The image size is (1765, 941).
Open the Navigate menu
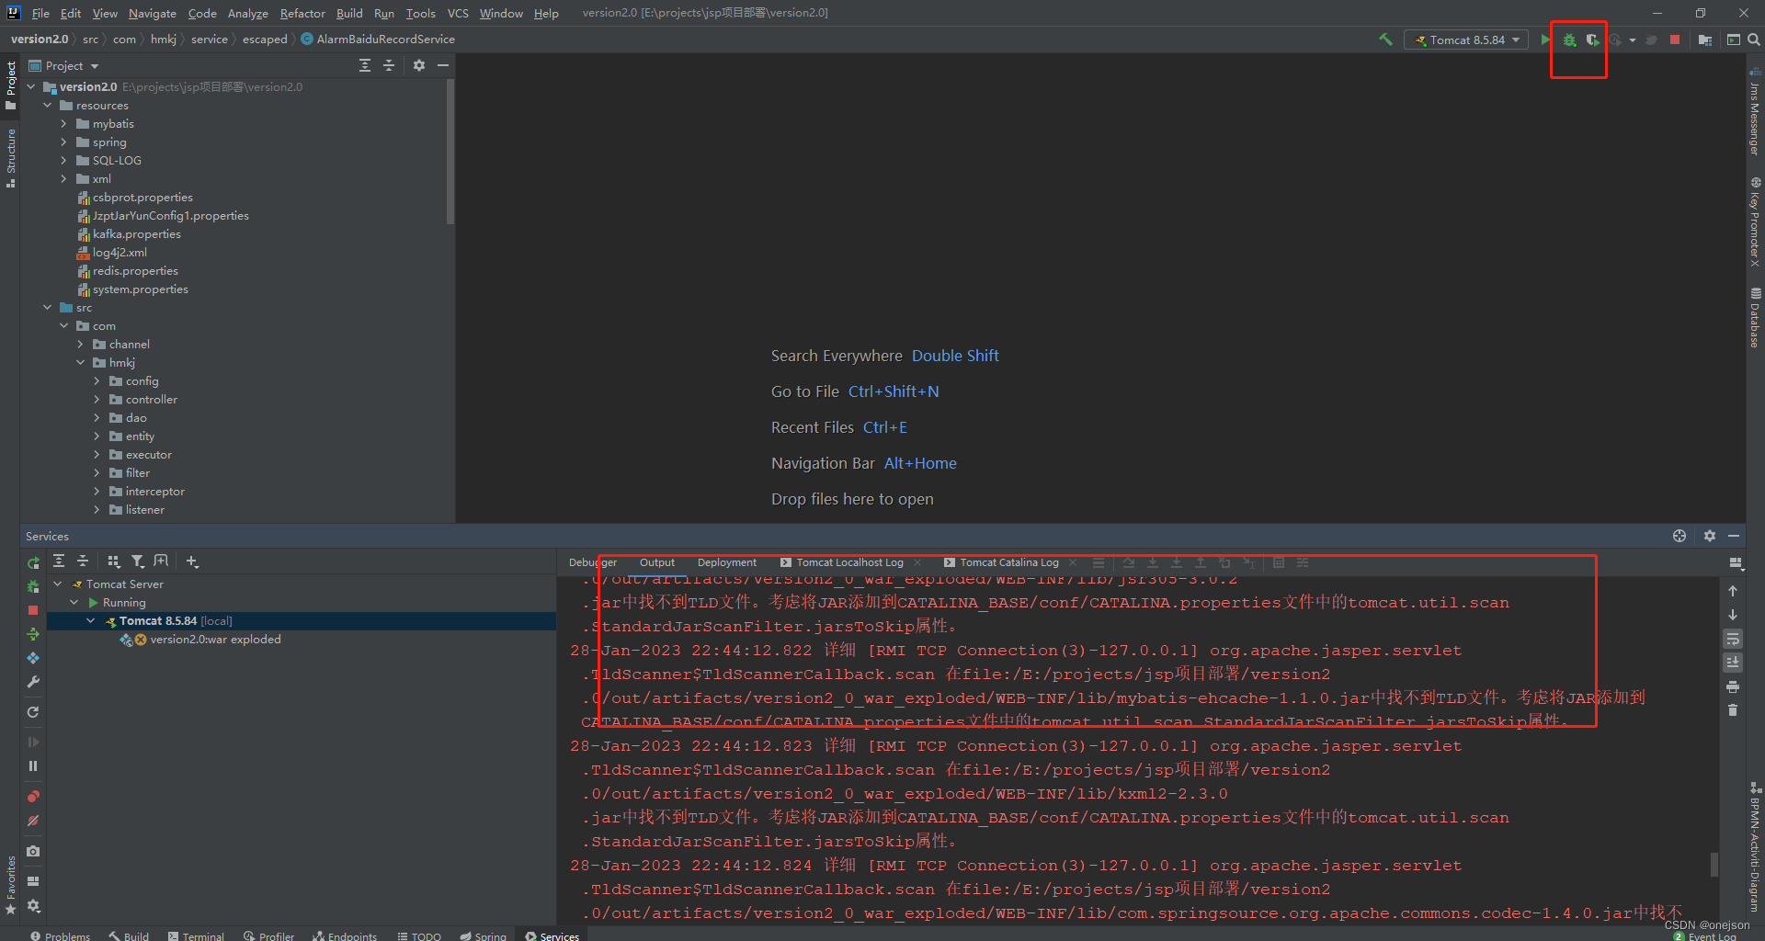click(x=153, y=13)
